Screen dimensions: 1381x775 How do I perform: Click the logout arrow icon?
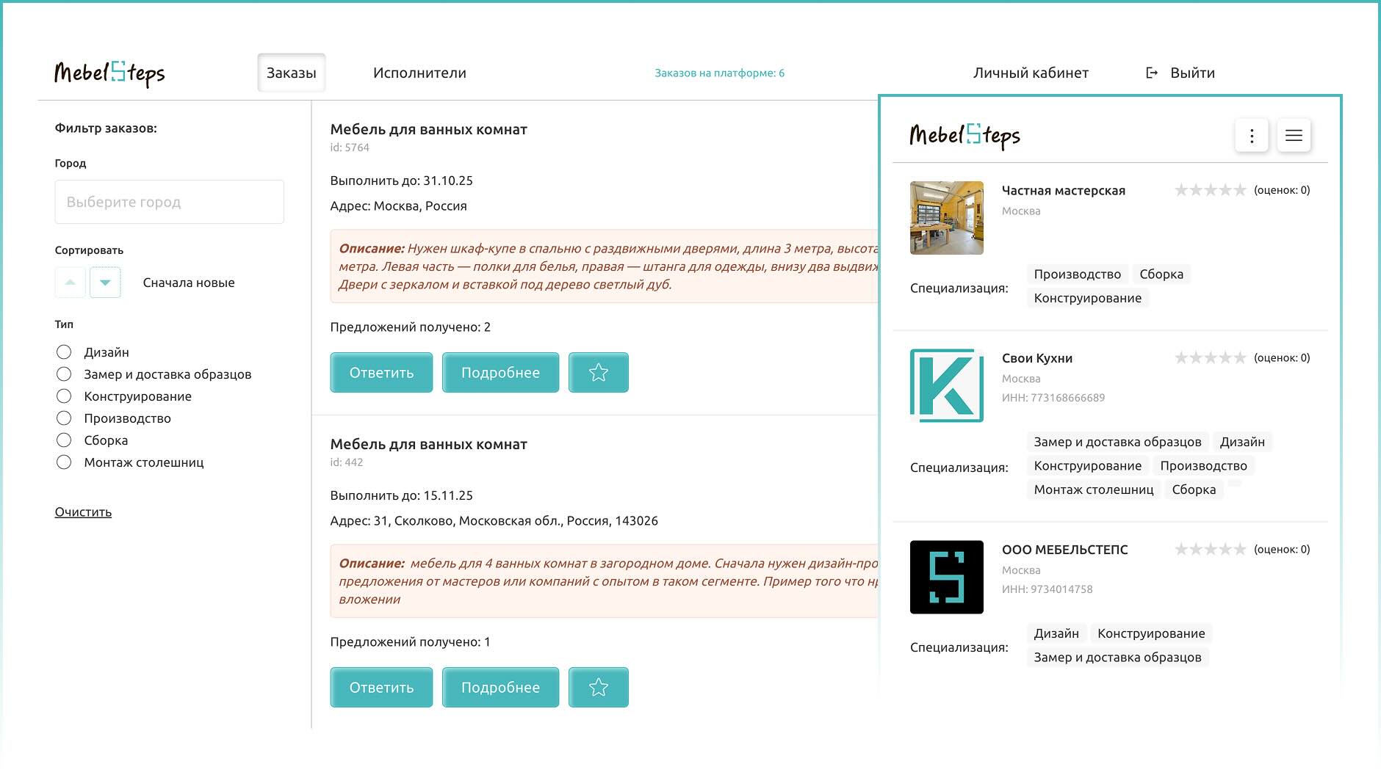pos(1152,73)
